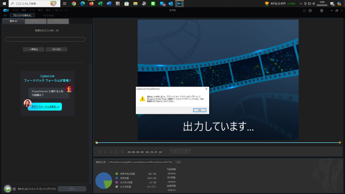Click the PowerDirector logo icon in menu bar
The width and height of the screenshot is (345, 194).
6,10
